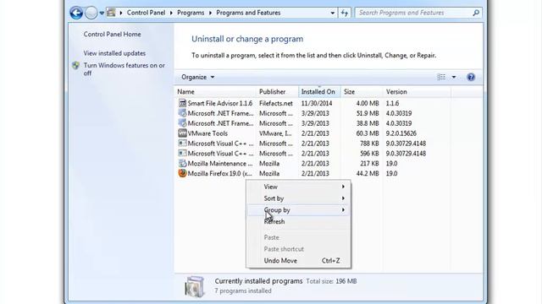Open the recent pages dropdown arrow
The image size is (542, 304).
(x=102, y=14)
